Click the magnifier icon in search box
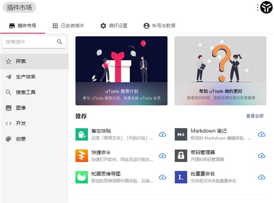Screen dimensions: 274x203 59,42
